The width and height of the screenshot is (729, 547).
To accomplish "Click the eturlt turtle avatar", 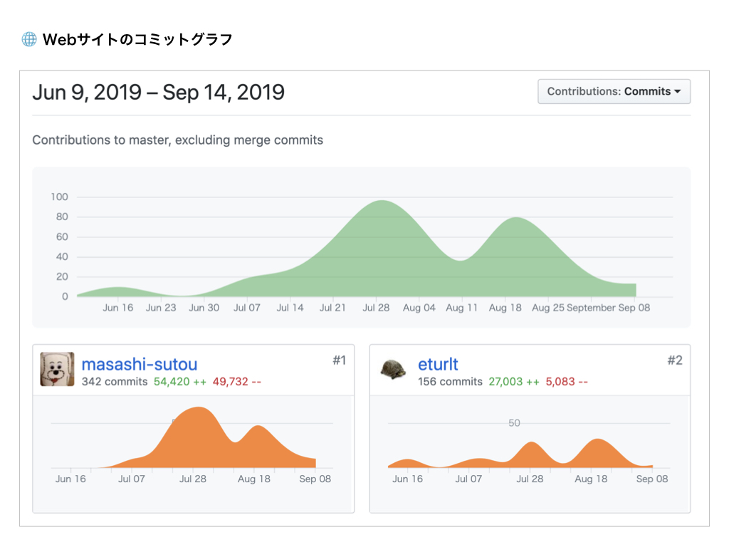I will pos(393,370).
